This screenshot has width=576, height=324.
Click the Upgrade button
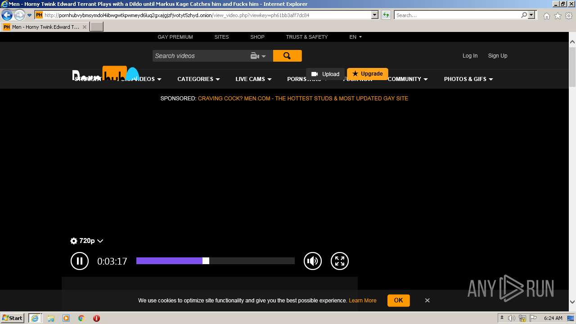[368, 74]
